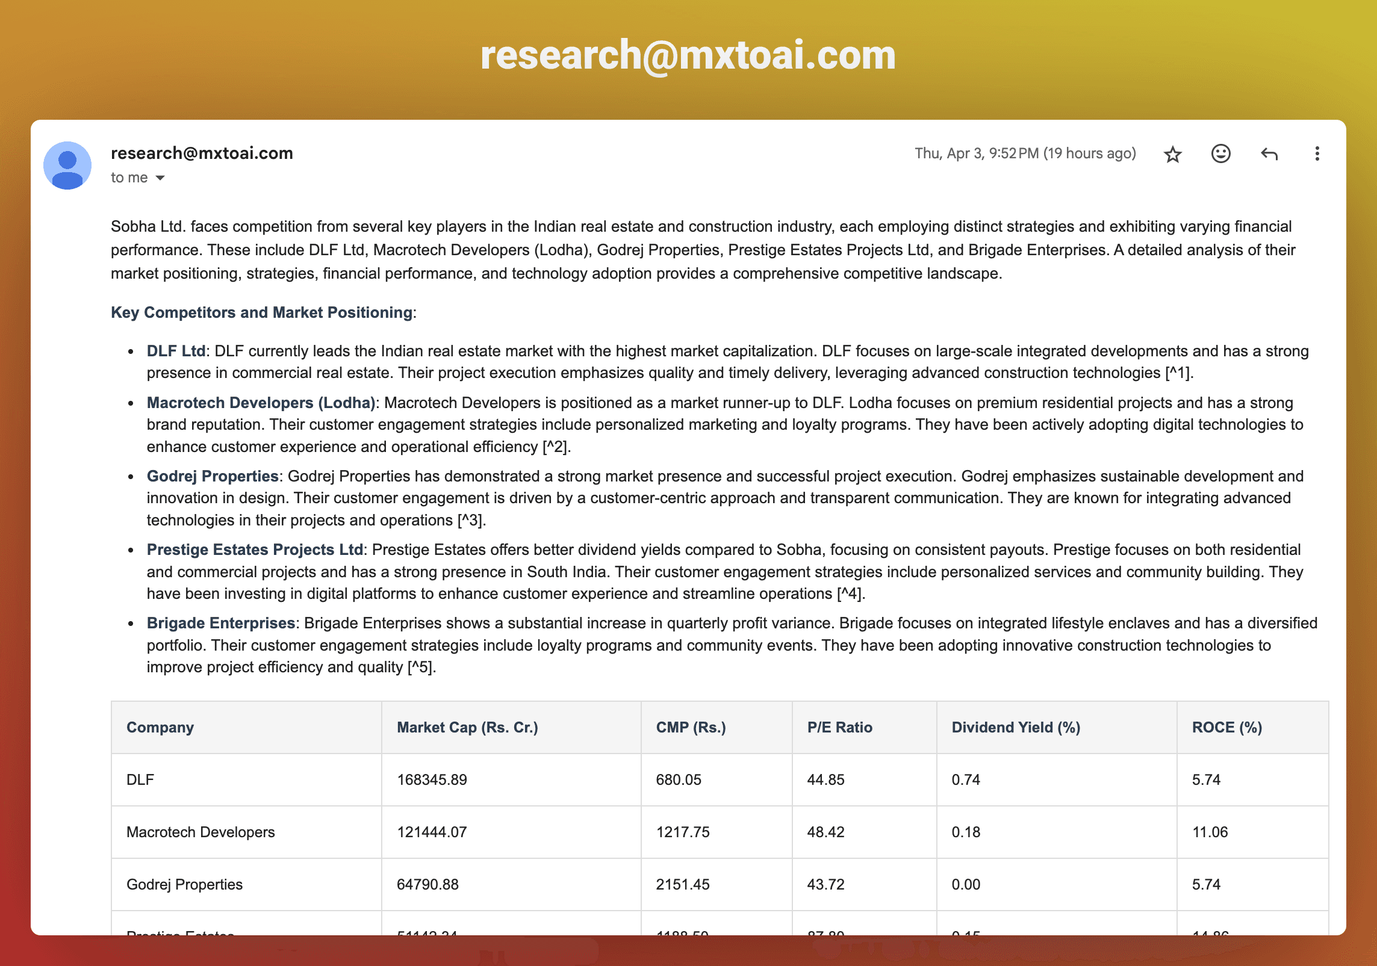Open the three-dot more options menu
This screenshot has width=1377, height=966.
(x=1317, y=154)
